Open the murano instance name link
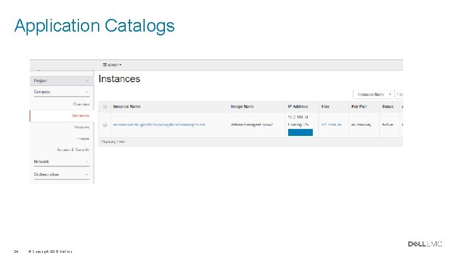Screen dimensions: 455x256 (x=159, y=125)
